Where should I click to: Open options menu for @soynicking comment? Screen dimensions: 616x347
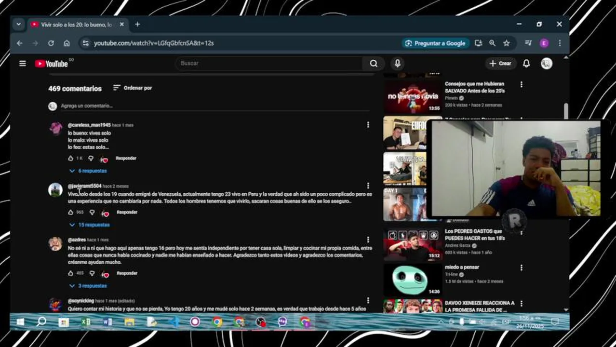pos(368,300)
